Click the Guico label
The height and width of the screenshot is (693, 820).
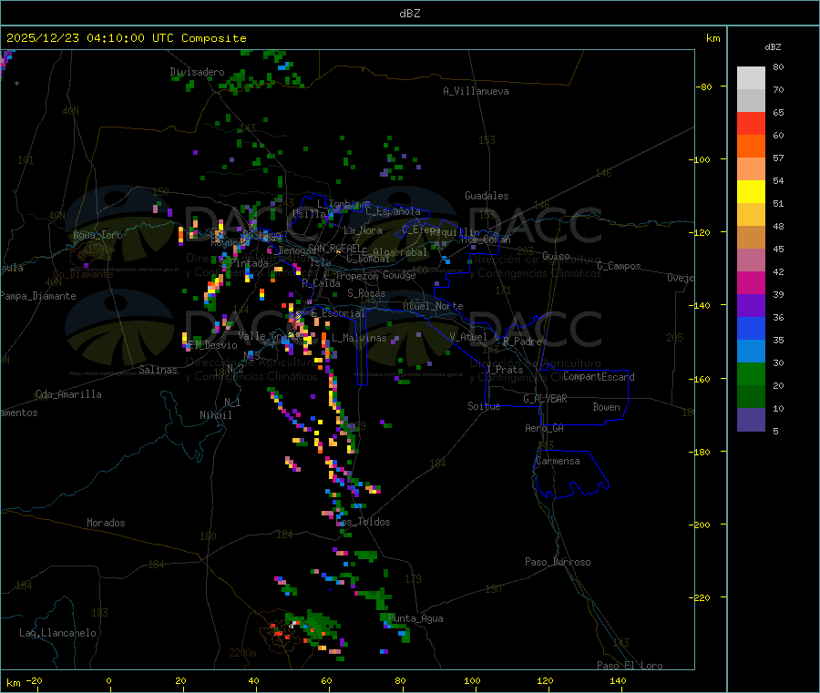pyautogui.click(x=556, y=256)
